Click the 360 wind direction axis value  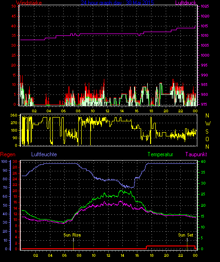tap(14, 115)
